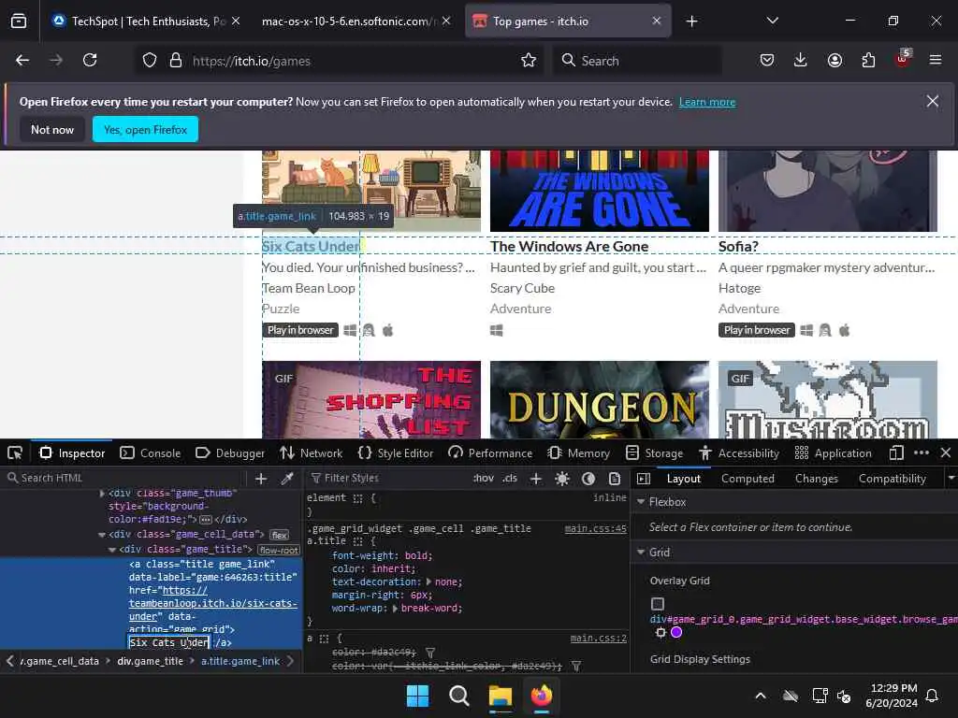Screen dimensions: 958x718
Task: Open DevTools more options ellipsis
Action: (x=922, y=453)
